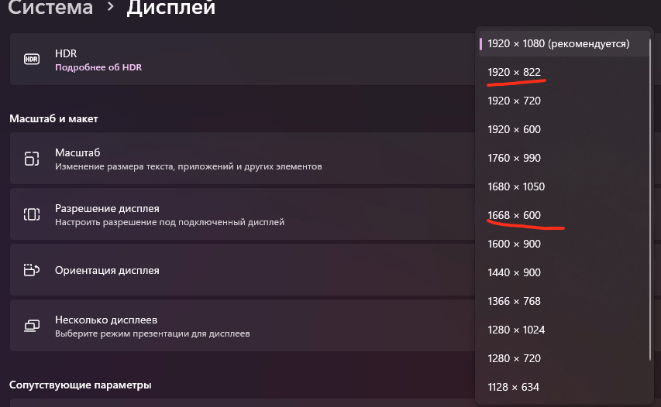The image size is (661, 407).
Task: Pick the 1920 × 600 option
Action: (515, 129)
